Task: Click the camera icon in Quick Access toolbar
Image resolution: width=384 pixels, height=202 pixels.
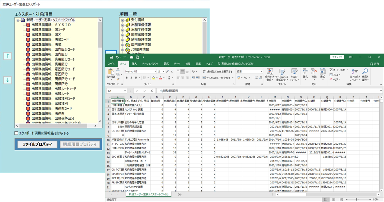Action: [x=132, y=57]
